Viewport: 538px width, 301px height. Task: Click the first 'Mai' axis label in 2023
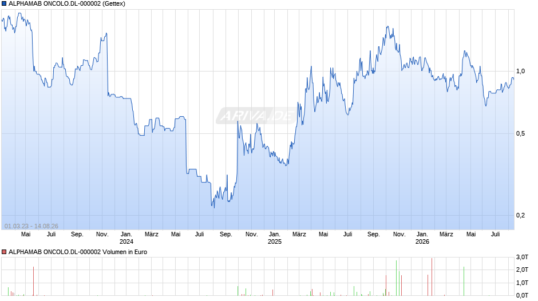26,235
